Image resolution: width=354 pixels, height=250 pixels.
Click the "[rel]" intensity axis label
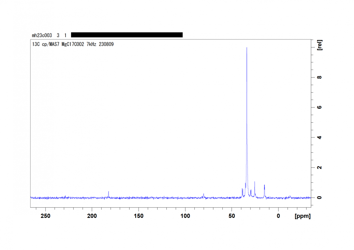tap(319, 45)
